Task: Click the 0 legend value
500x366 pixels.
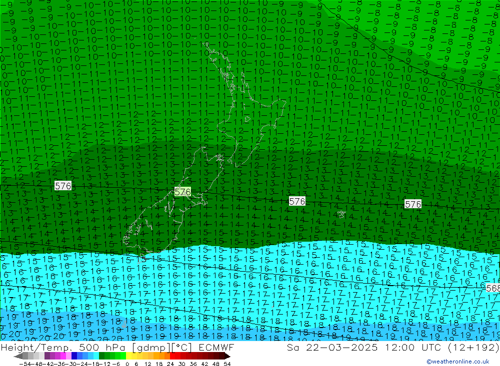Action: point(127,364)
